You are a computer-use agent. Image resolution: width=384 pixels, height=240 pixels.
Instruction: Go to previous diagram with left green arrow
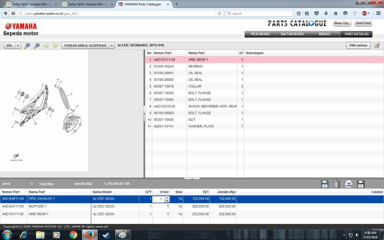pyautogui.click(x=46, y=46)
